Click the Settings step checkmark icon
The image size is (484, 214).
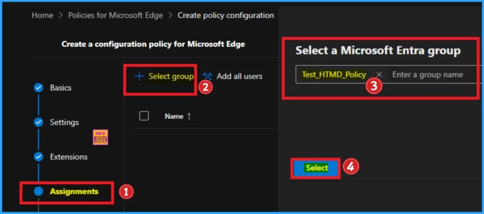(38, 122)
